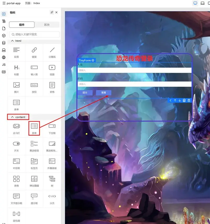
Task: Click the 恐龙传奇登录 title text
Action: (x=134, y=58)
